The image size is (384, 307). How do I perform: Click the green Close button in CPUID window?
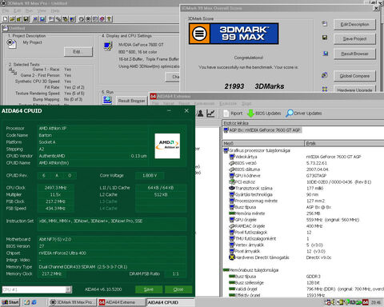[178, 289]
